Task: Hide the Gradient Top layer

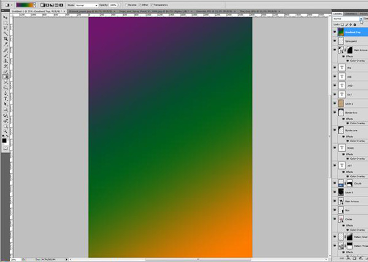Action: coord(335,32)
